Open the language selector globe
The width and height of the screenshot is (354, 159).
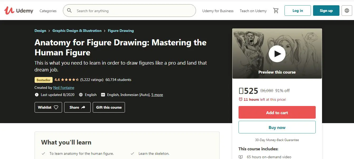[347, 11]
